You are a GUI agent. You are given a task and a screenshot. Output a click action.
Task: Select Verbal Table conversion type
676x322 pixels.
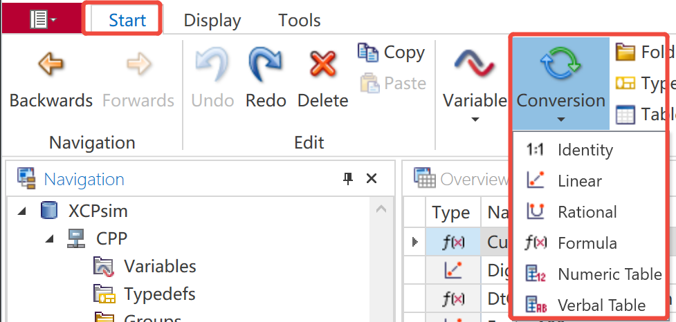tap(601, 305)
